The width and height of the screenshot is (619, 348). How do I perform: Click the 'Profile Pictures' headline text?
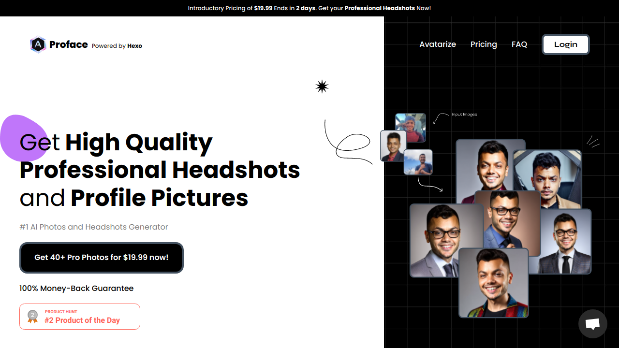pos(160,198)
